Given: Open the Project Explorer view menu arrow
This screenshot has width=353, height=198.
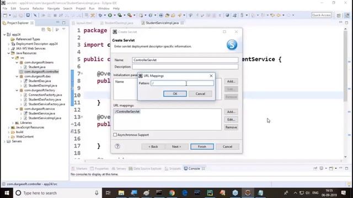Looking at the screenshot, I should pyautogui.click(x=64, y=29).
